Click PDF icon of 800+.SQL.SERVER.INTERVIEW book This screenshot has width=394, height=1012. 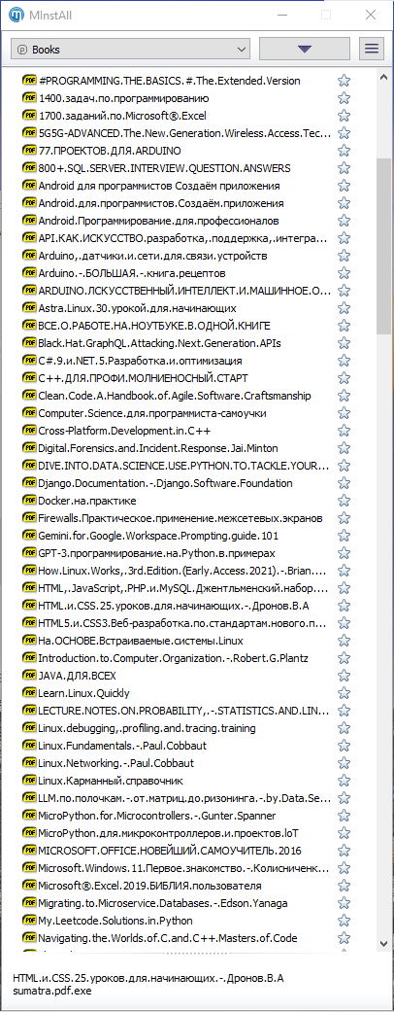29,167
